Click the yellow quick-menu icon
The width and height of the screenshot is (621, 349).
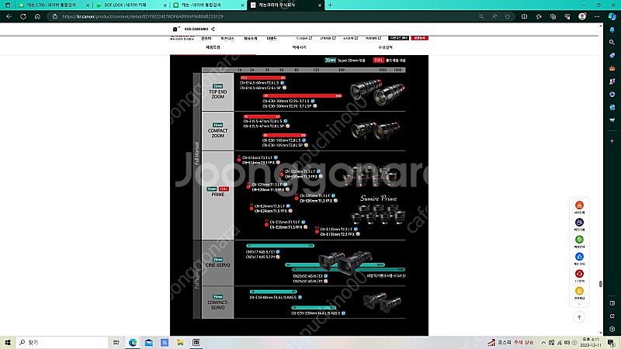(x=579, y=291)
